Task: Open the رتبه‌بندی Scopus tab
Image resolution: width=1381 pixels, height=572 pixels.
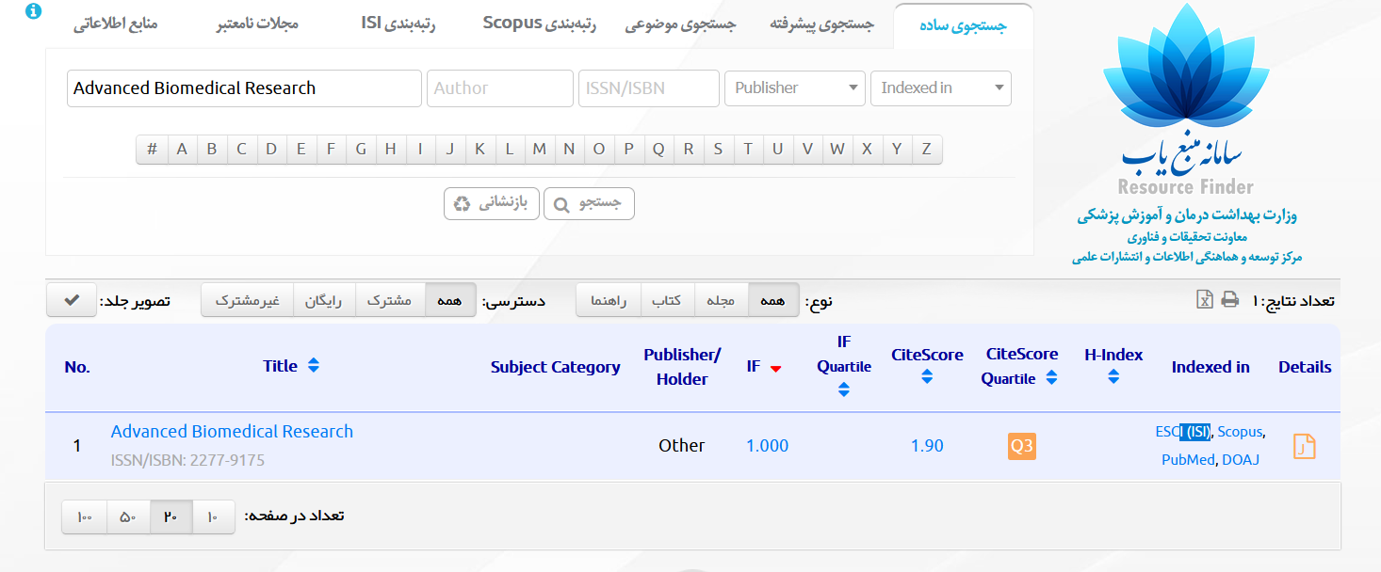Action: (540, 24)
